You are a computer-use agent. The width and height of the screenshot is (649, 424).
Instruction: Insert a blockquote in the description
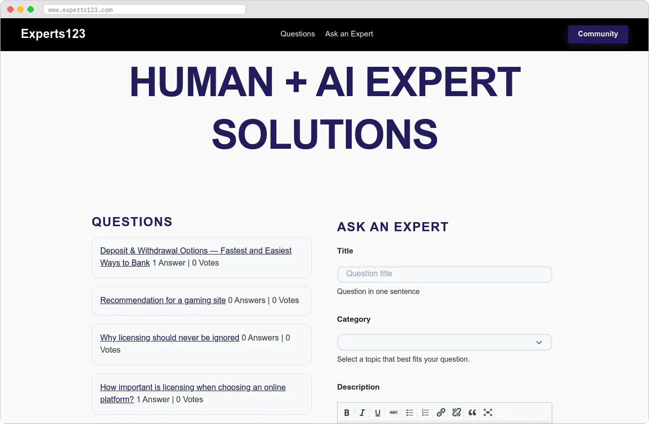tap(472, 412)
